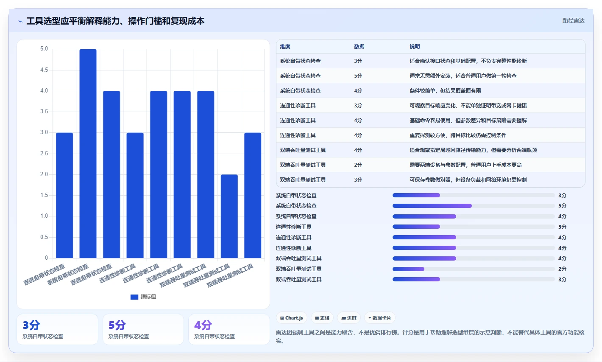Select the cell 适合确认接口状态和基础配置，不负责完整性能诊断

[x=468, y=61]
